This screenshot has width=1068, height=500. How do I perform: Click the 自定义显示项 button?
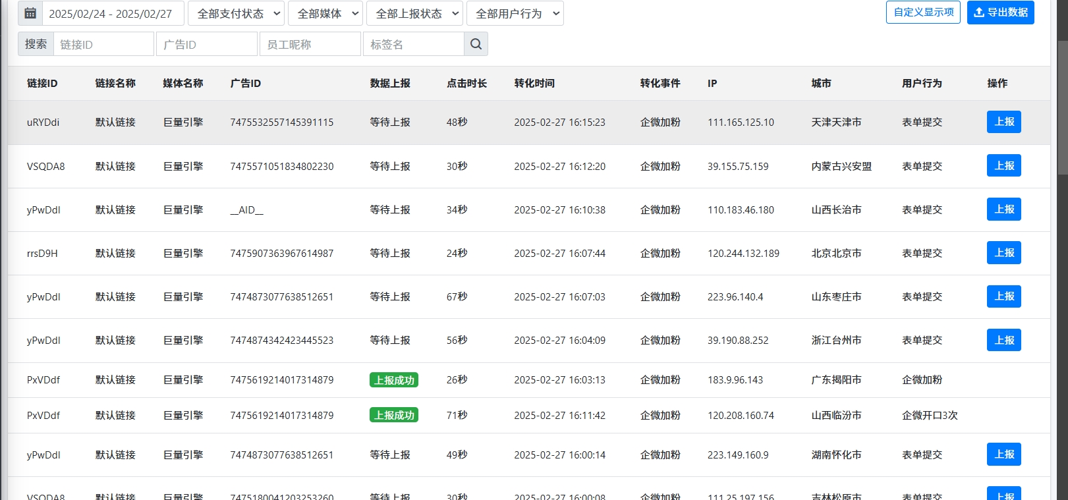923,13
